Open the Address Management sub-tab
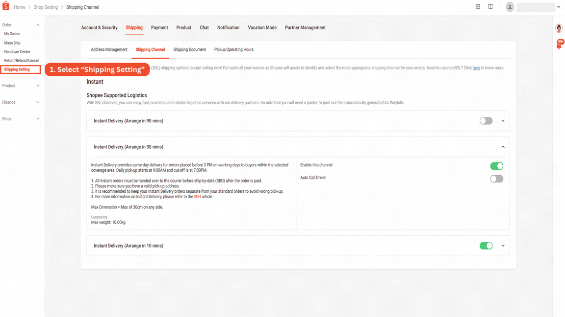565x317 pixels. pyautogui.click(x=109, y=49)
